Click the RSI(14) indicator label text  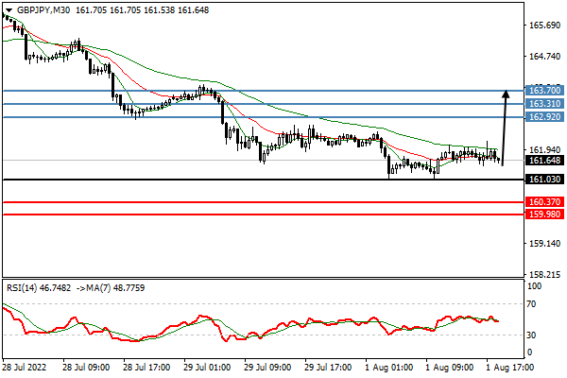23,286
